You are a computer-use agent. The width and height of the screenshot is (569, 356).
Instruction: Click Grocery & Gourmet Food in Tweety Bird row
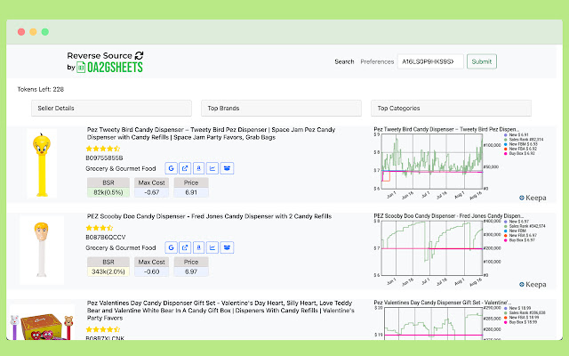tap(121, 168)
